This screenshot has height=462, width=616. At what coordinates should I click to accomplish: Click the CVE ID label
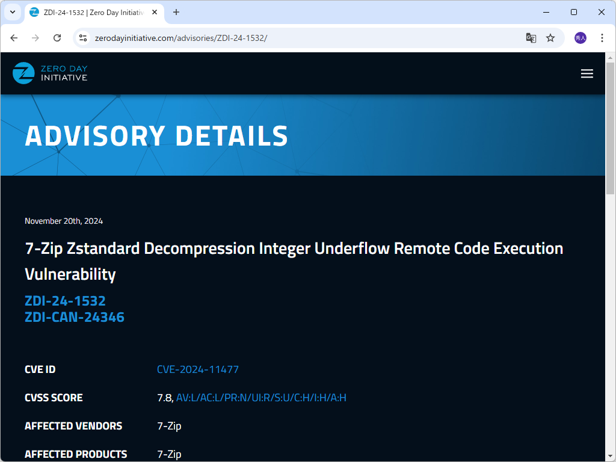(x=40, y=369)
